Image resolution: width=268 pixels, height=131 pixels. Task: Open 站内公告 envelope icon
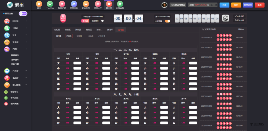(x=86, y=4)
